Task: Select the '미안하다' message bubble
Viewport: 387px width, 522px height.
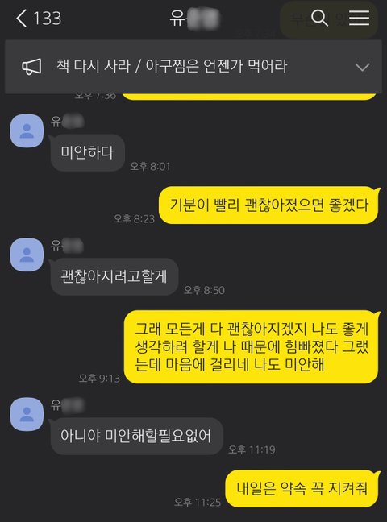Action: click(87, 153)
